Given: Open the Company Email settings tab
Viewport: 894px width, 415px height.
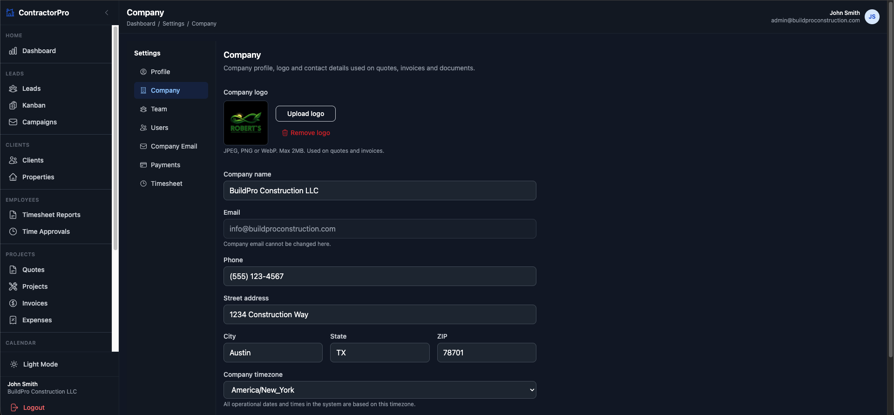Looking at the screenshot, I should click(x=171, y=146).
